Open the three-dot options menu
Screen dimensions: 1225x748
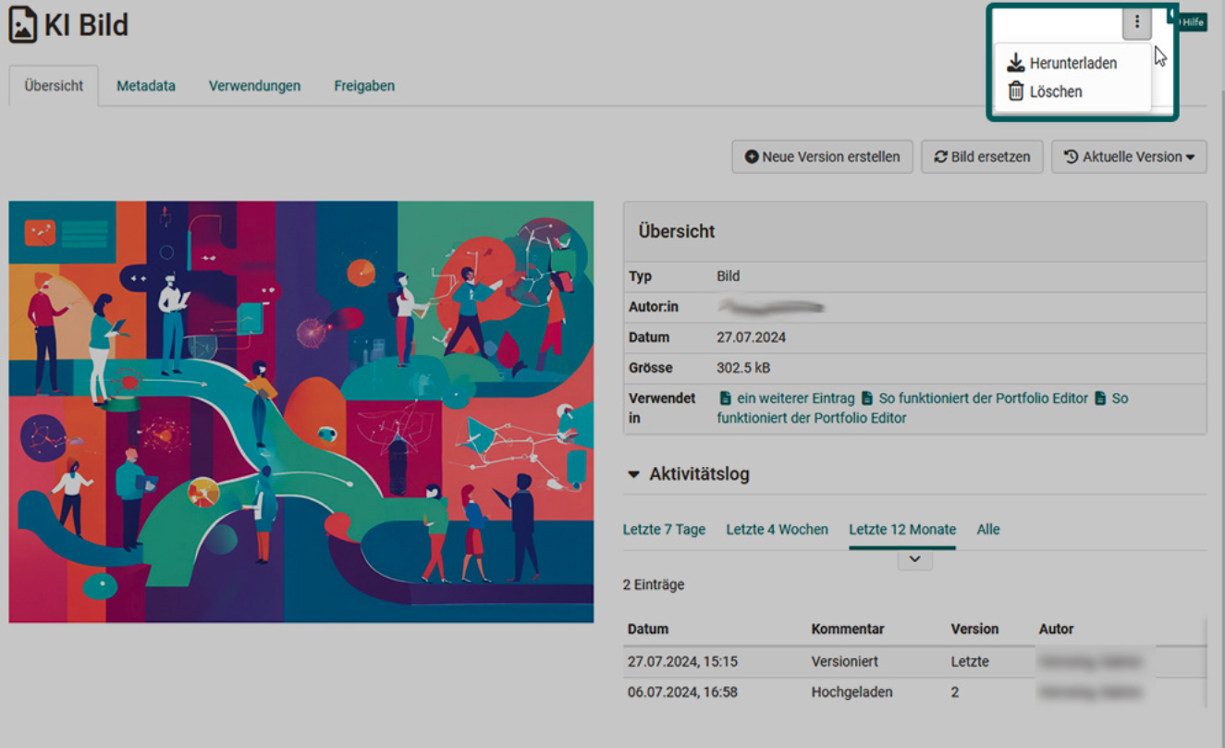(x=1135, y=22)
